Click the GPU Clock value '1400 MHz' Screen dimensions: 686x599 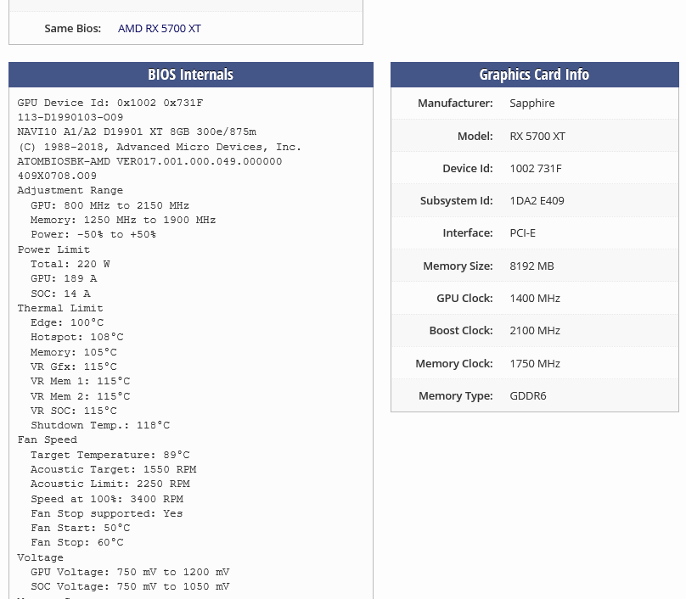point(535,299)
